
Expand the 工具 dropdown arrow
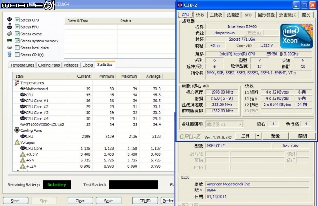(x=258, y=136)
